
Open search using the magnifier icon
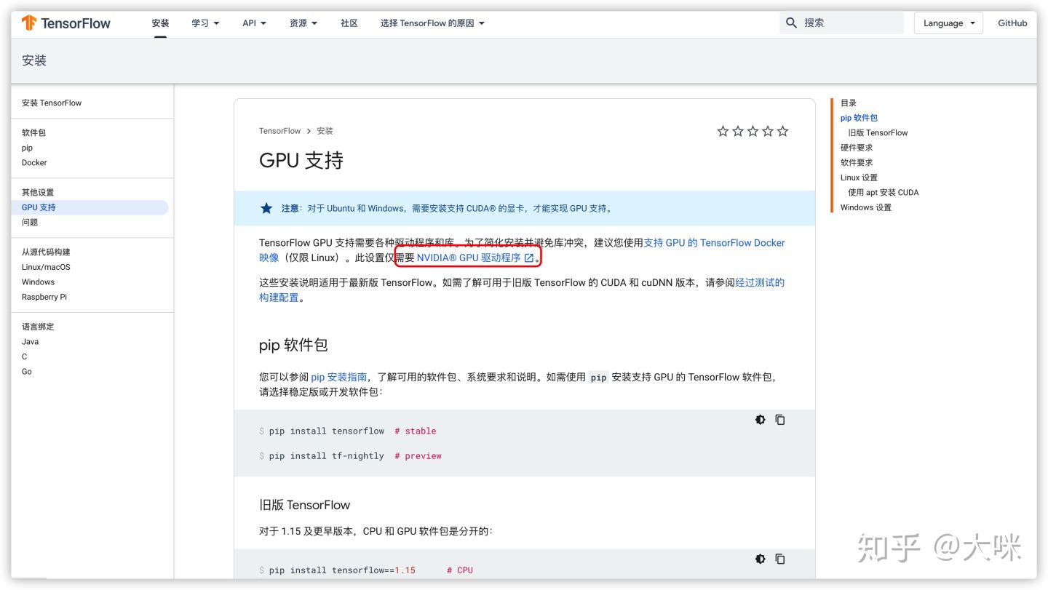(x=791, y=23)
